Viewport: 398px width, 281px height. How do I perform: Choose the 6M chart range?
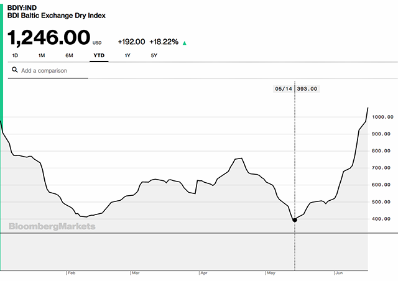[x=70, y=56]
